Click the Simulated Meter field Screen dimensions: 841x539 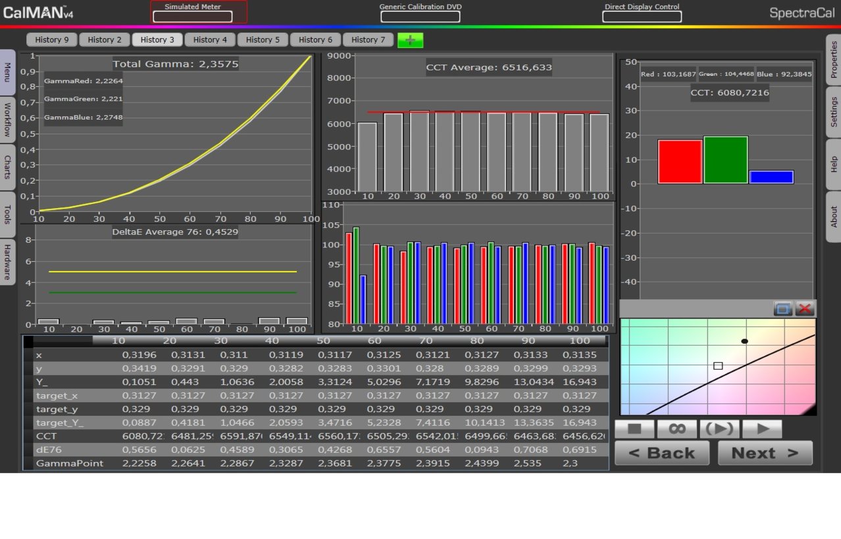[x=192, y=16]
